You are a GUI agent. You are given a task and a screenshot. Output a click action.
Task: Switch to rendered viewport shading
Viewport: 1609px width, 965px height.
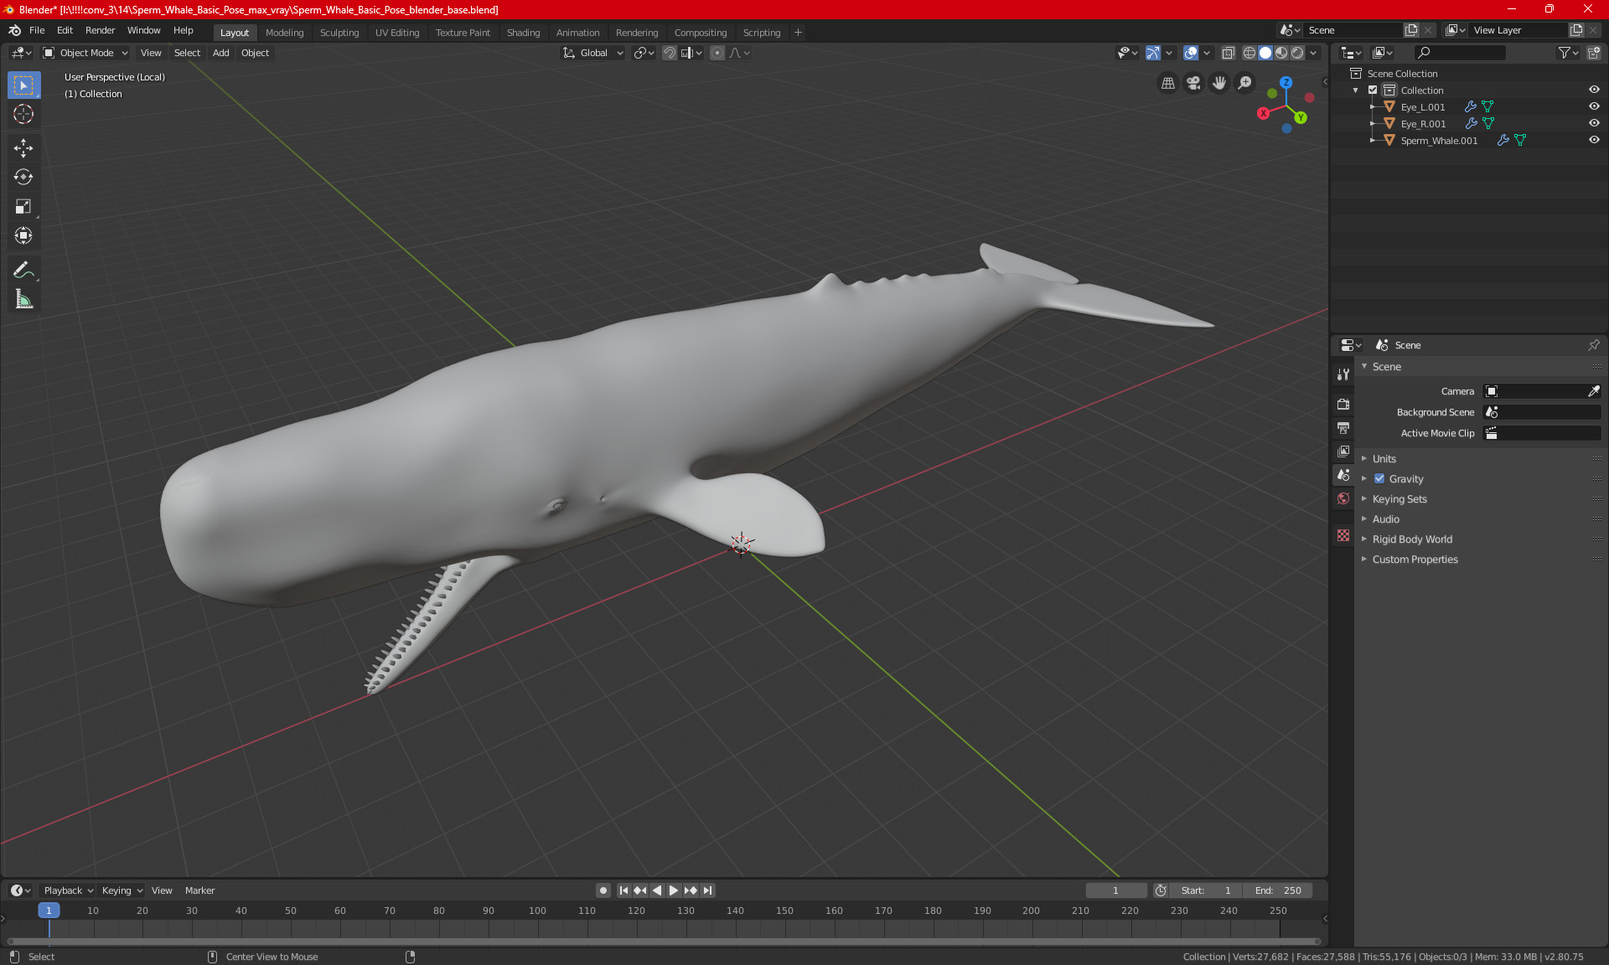point(1297,53)
